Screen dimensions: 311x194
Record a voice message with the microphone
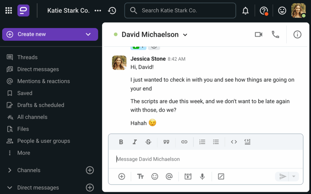(202, 176)
